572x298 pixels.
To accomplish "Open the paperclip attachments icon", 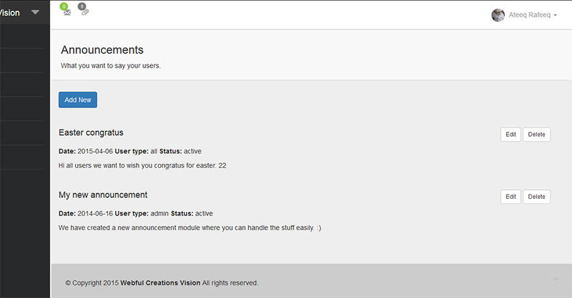I will 85,13.
